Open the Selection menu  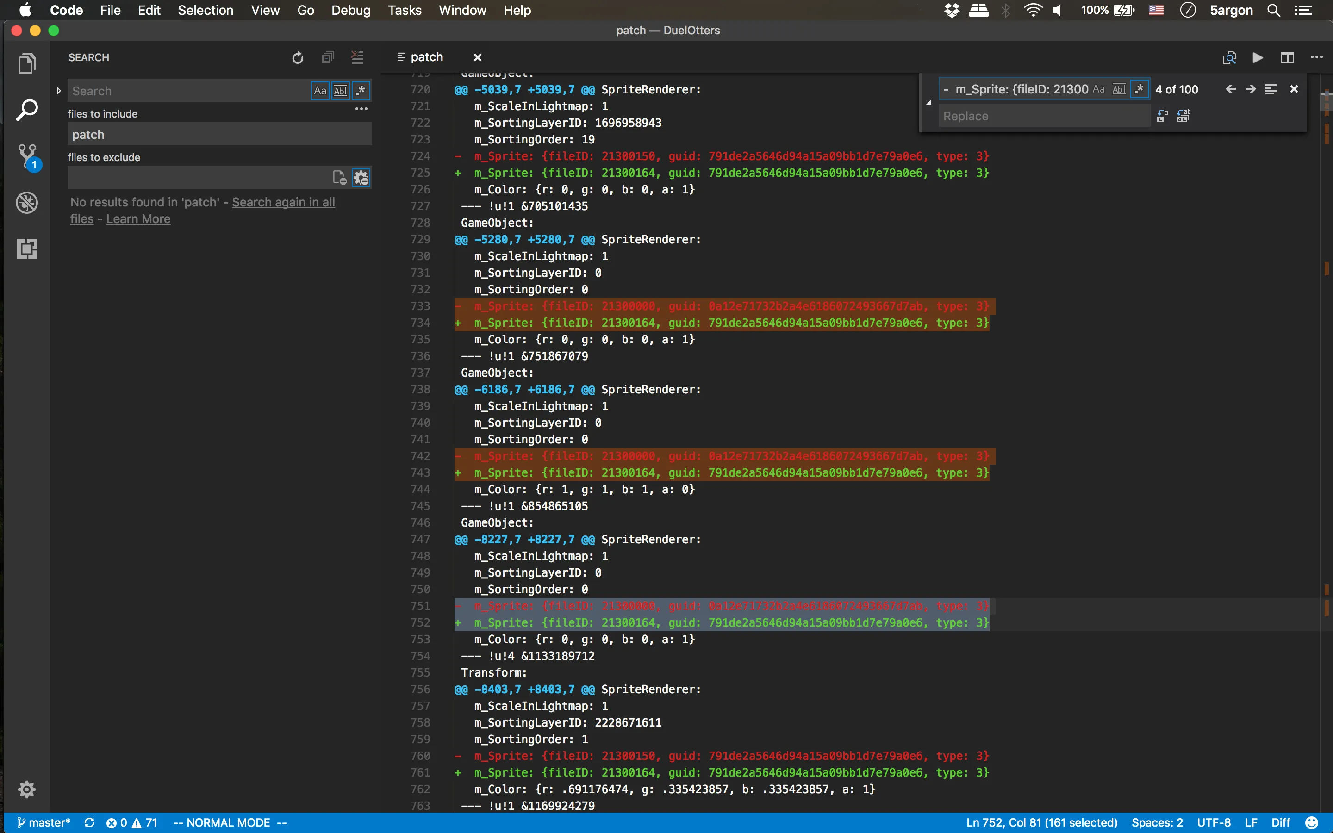tap(206, 10)
